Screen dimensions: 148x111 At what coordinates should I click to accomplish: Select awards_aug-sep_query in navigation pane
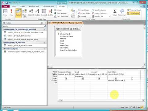(x=24, y=39)
